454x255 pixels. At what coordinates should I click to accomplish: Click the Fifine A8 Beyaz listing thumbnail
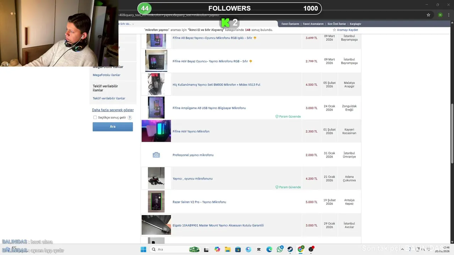tap(156, 40)
